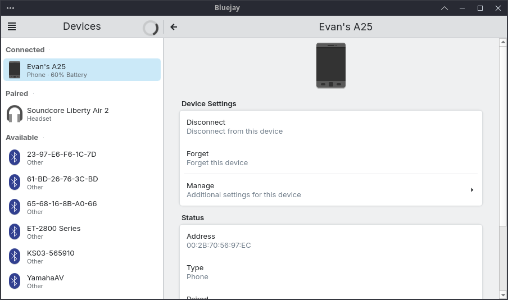
Task: Open the hamburger menu in Devices panel
Action: pos(12,26)
